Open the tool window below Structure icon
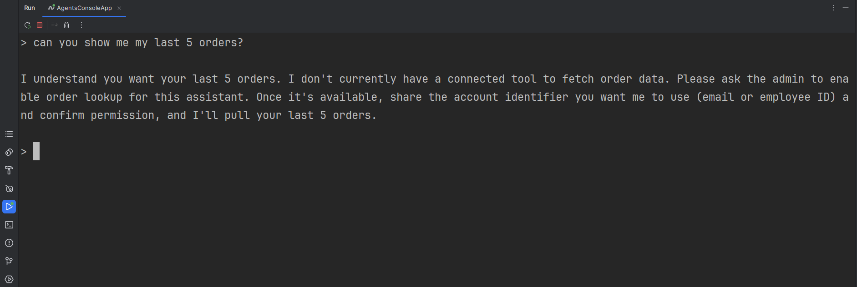This screenshot has width=857, height=287. pos(9,152)
